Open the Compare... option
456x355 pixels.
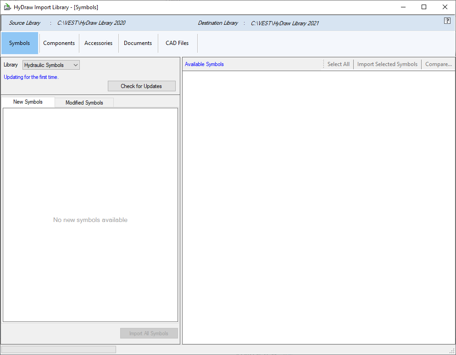[x=438, y=64]
